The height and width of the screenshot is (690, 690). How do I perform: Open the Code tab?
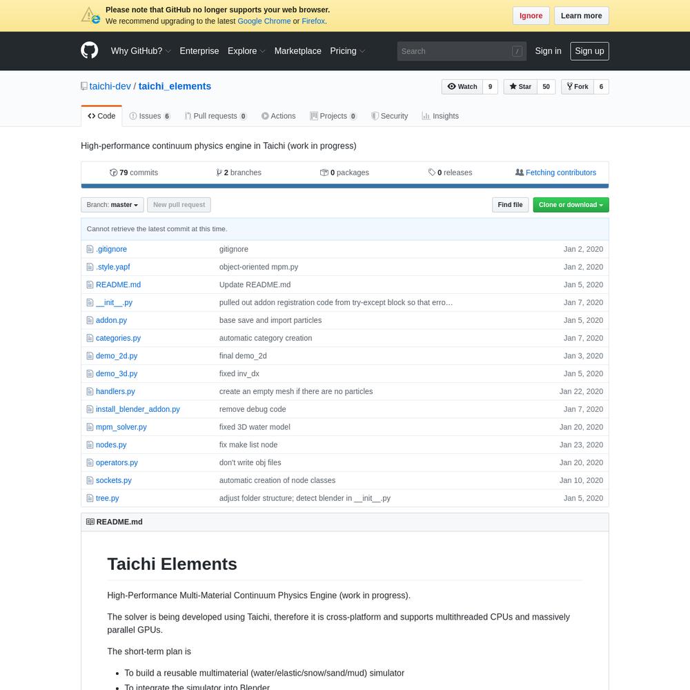[x=101, y=116]
